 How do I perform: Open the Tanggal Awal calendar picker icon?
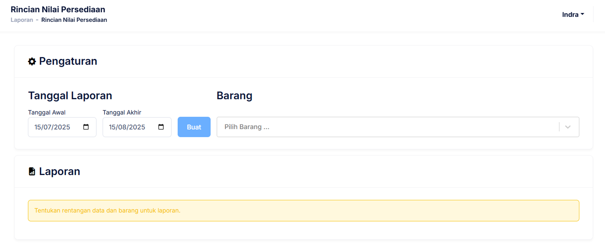coord(86,127)
